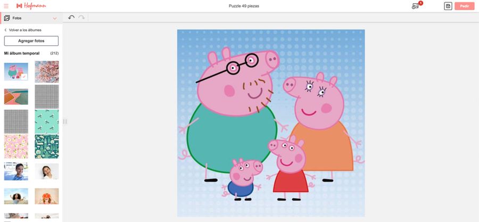This screenshot has width=479, height=222.
Task: Select the teal birds pattern thumbnail
Action: tap(47, 121)
